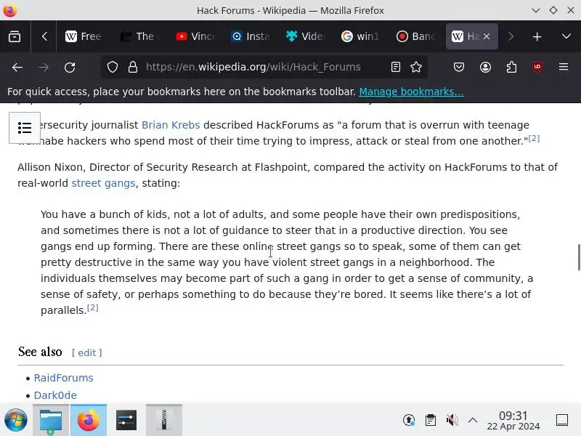Open Save to Pocket icon
Screen dimensions: 581x436
[459, 67]
